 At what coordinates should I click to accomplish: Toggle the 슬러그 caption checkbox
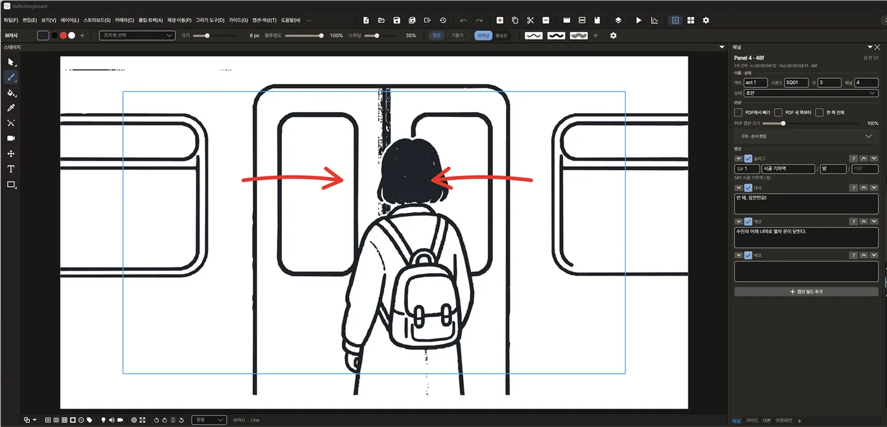pos(748,158)
